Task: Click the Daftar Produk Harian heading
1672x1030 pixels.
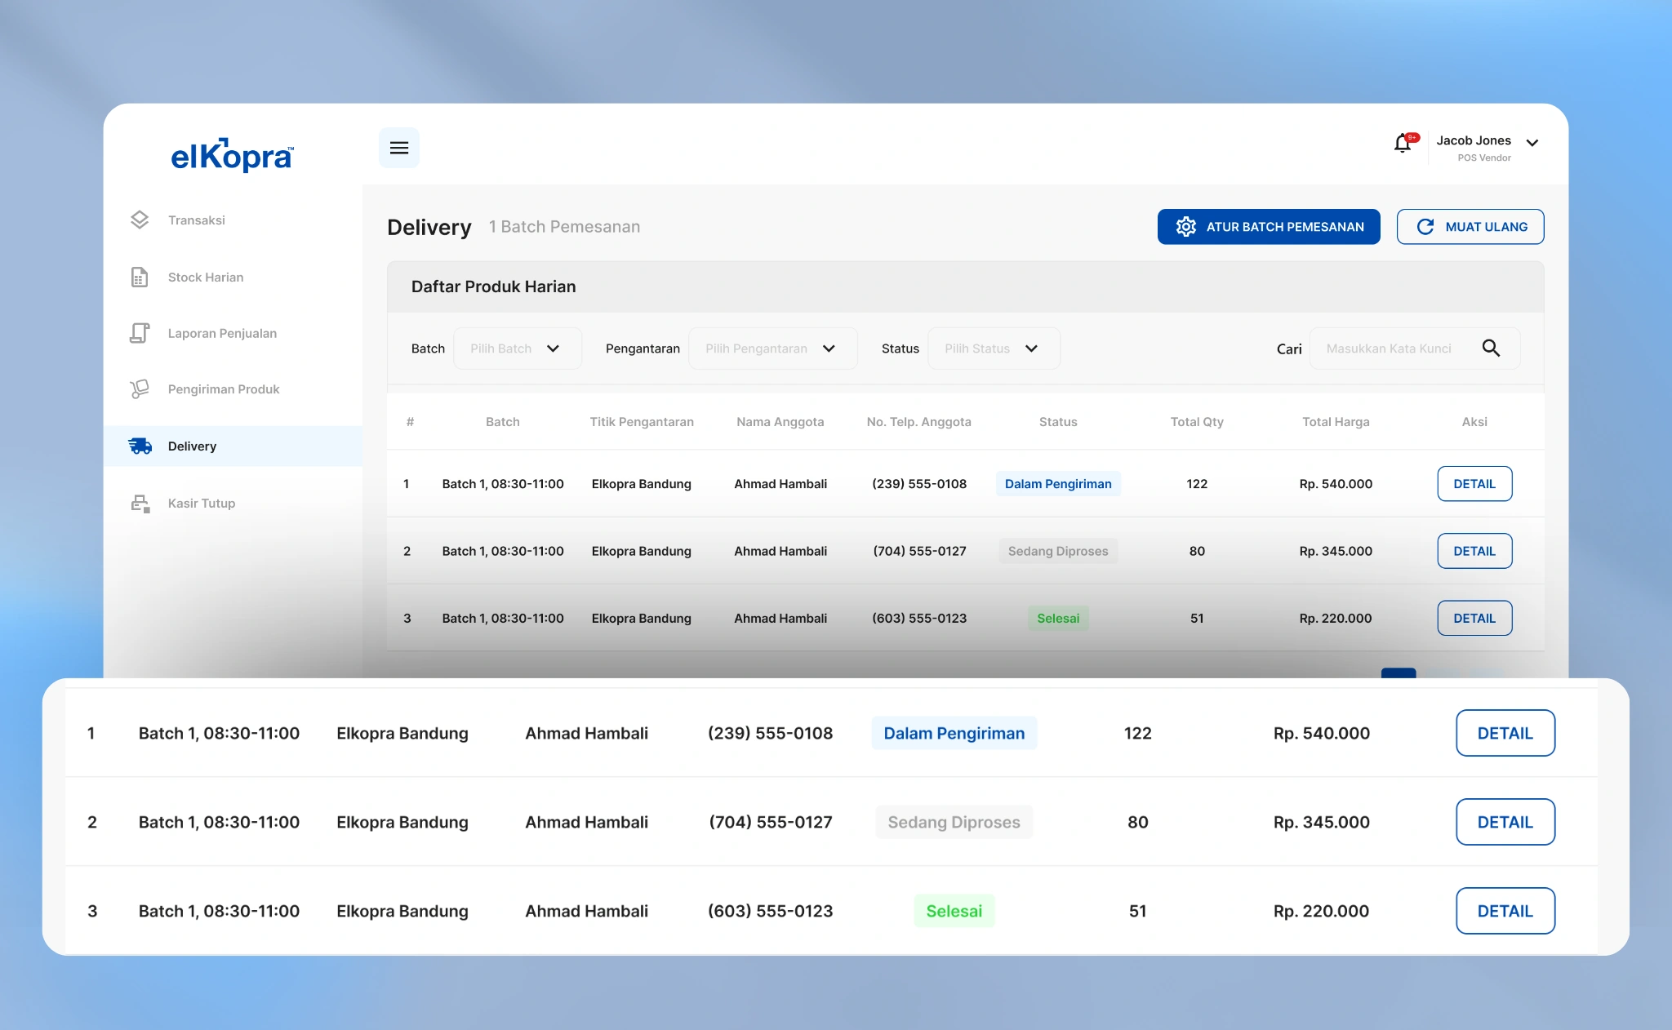Action: click(494, 286)
